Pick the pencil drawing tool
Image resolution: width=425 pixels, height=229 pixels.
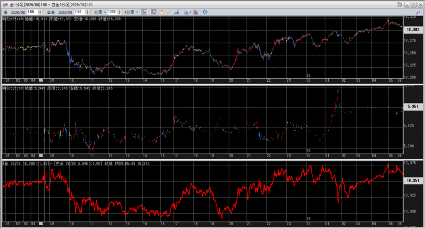pos(169,12)
